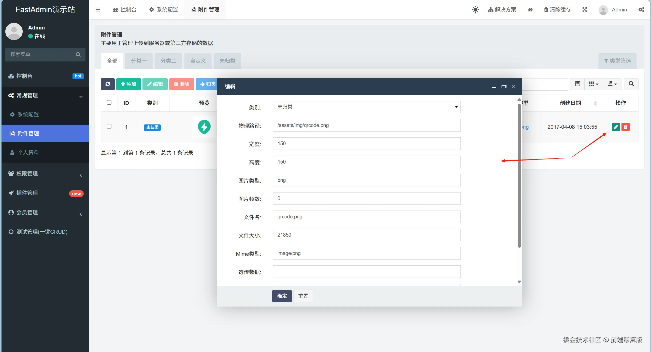Check the select-all header checkbox

pyautogui.click(x=109, y=102)
